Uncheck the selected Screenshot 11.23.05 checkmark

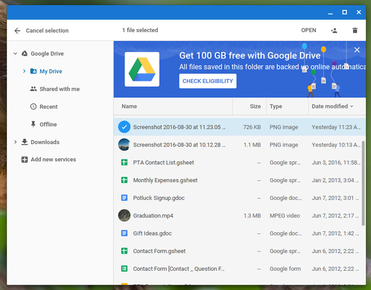pyautogui.click(x=124, y=127)
